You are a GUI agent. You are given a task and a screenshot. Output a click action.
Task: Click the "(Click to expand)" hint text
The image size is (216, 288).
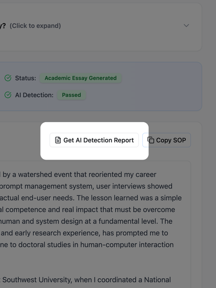click(35, 25)
